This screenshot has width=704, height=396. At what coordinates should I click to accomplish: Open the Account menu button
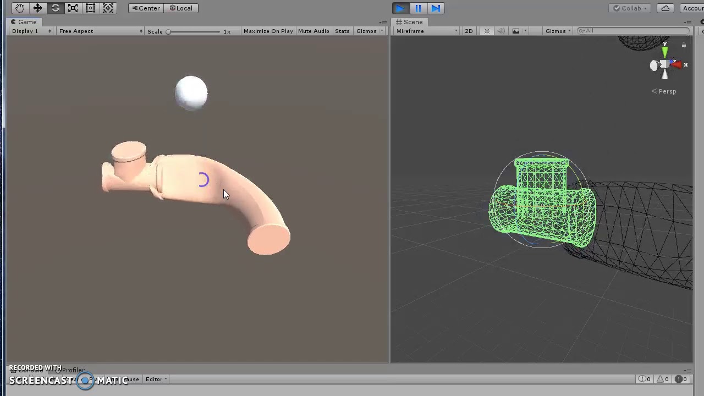(692, 8)
